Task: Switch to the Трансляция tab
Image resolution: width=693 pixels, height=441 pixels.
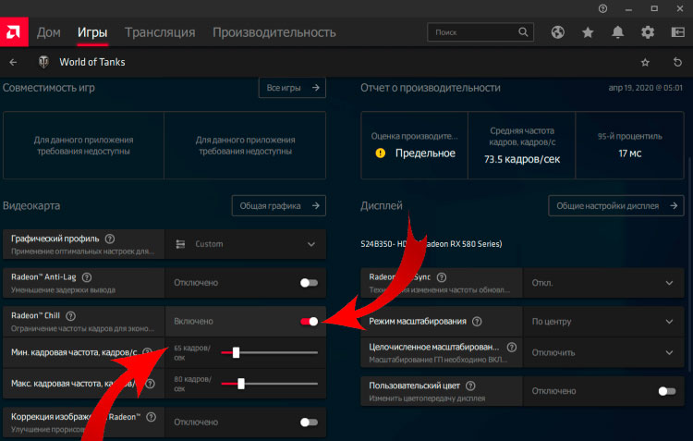Action: (x=160, y=32)
